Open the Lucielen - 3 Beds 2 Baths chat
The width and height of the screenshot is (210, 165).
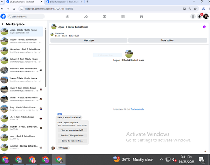(x=22, y=128)
